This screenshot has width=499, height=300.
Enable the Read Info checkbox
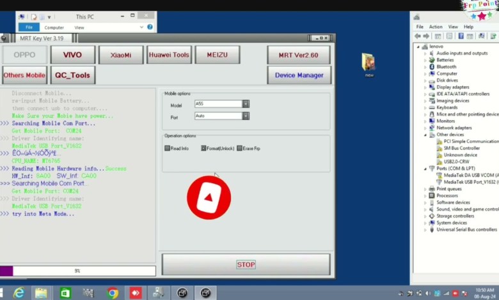point(168,148)
